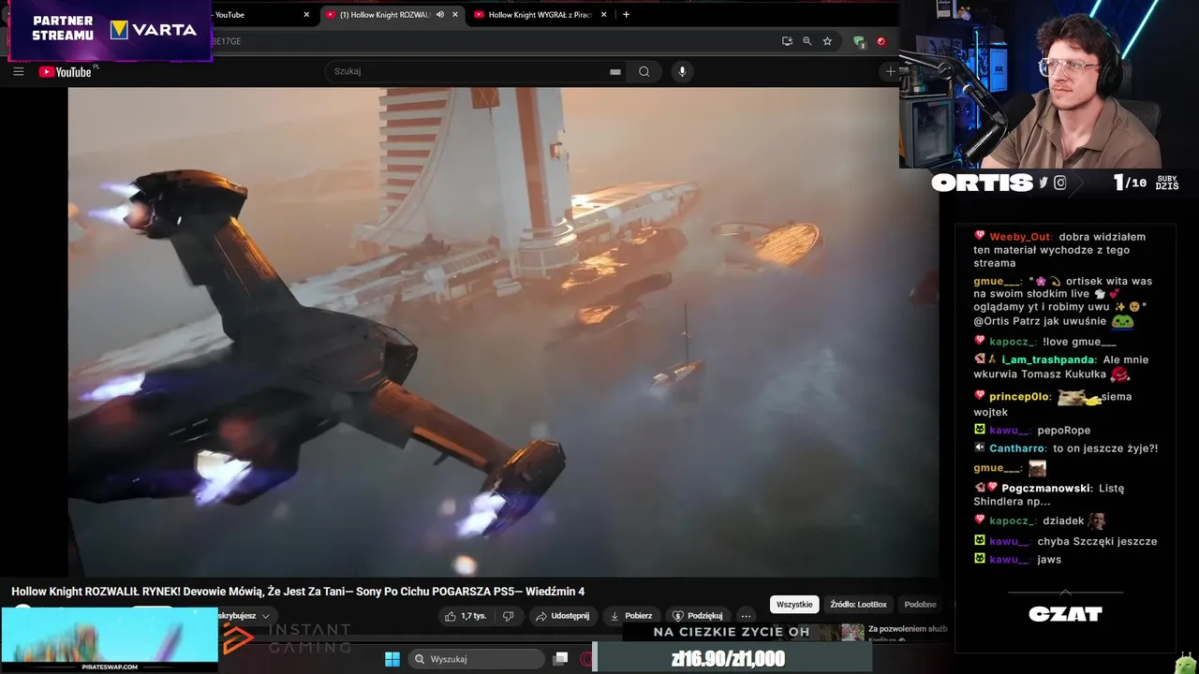Click the green Android icon bottom right

coord(1186,664)
